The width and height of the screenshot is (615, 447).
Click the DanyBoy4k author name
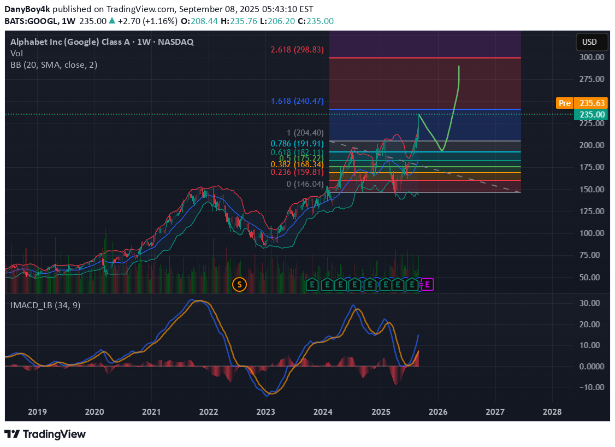(x=27, y=9)
